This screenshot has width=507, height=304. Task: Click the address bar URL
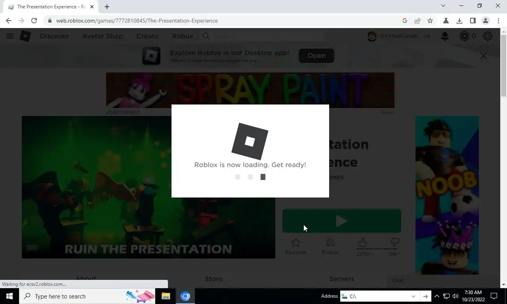pos(137,21)
